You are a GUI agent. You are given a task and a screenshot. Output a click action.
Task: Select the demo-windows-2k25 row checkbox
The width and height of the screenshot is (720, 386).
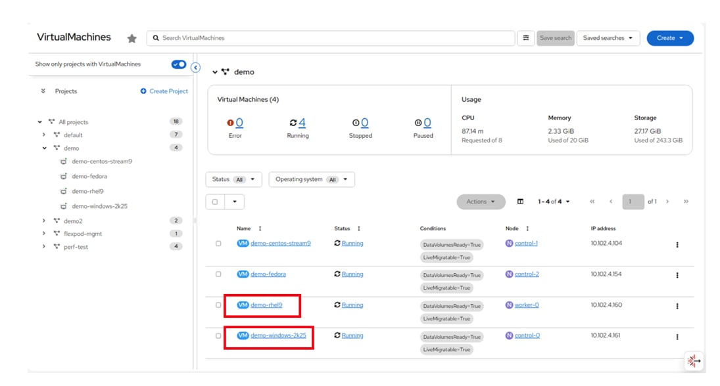pyautogui.click(x=218, y=335)
